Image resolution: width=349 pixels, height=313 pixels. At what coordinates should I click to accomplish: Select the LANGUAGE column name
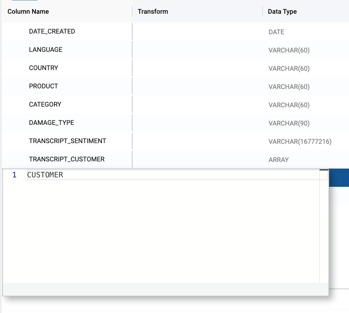pos(46,50)
